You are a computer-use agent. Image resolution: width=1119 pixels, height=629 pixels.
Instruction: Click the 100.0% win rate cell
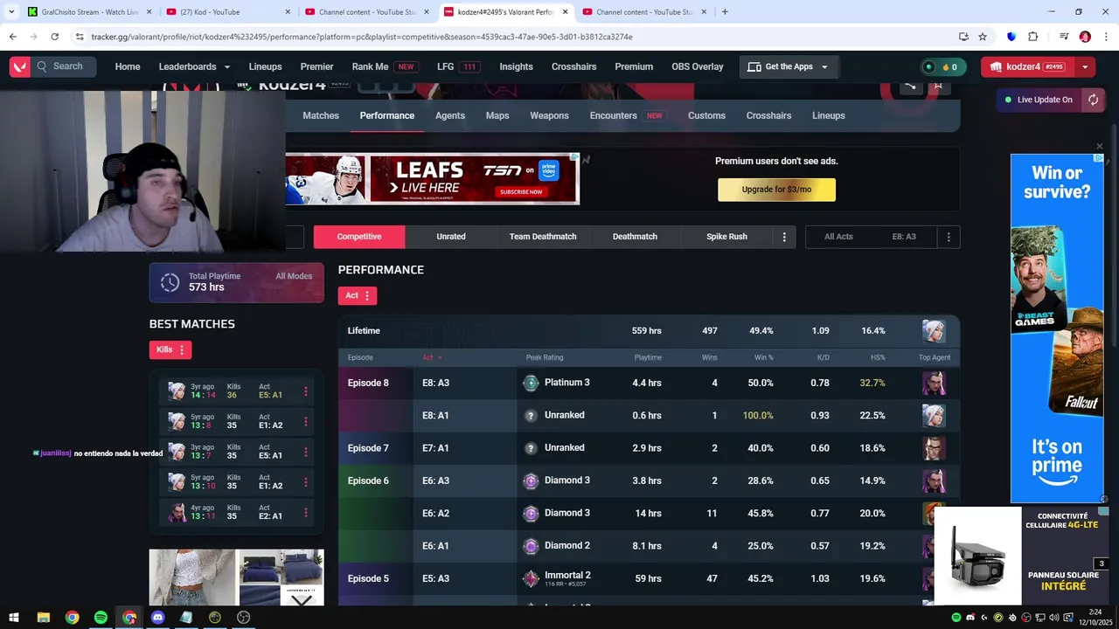(x=758, y=416)
